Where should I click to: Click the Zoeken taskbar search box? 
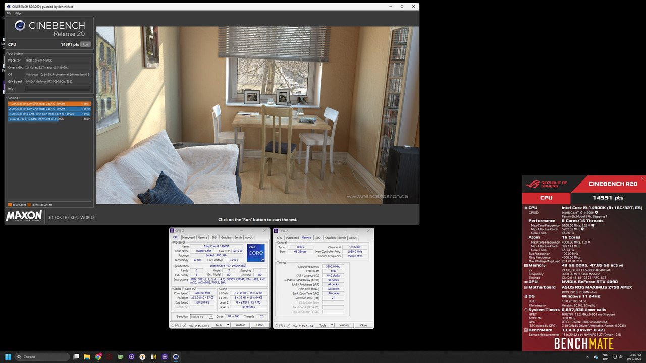[x=42, y=357]
